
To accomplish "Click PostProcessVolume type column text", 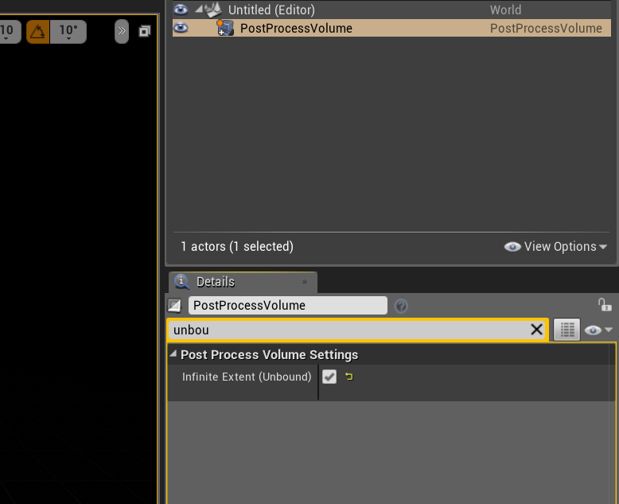I will tap(546, 29).
